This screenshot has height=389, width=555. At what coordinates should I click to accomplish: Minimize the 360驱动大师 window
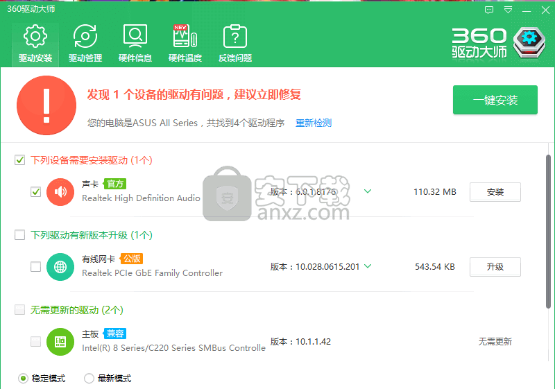coord(527,10)
